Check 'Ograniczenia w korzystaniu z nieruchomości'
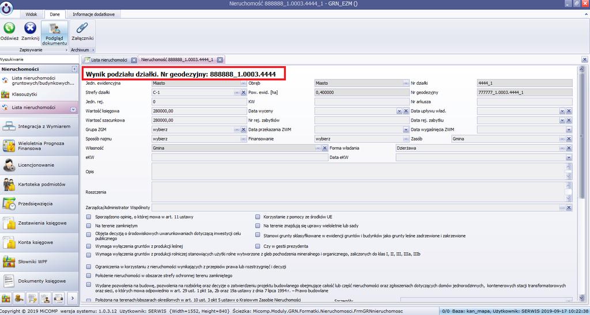The height and width of the screenshot is (315, 590). point(88,267)
